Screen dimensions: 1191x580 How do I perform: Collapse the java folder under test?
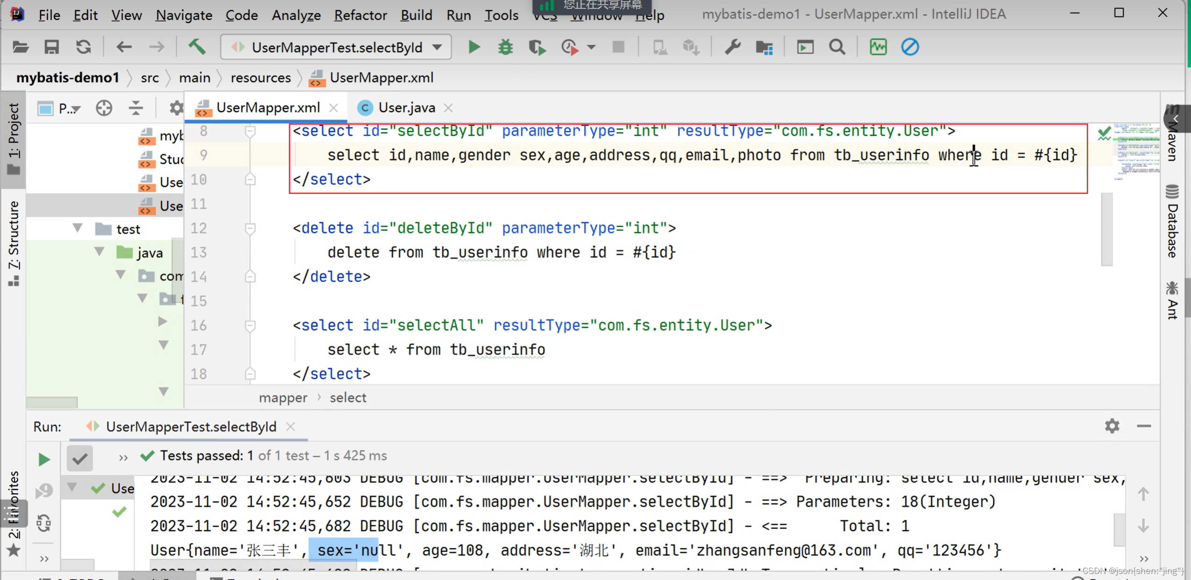click(99, 252)
